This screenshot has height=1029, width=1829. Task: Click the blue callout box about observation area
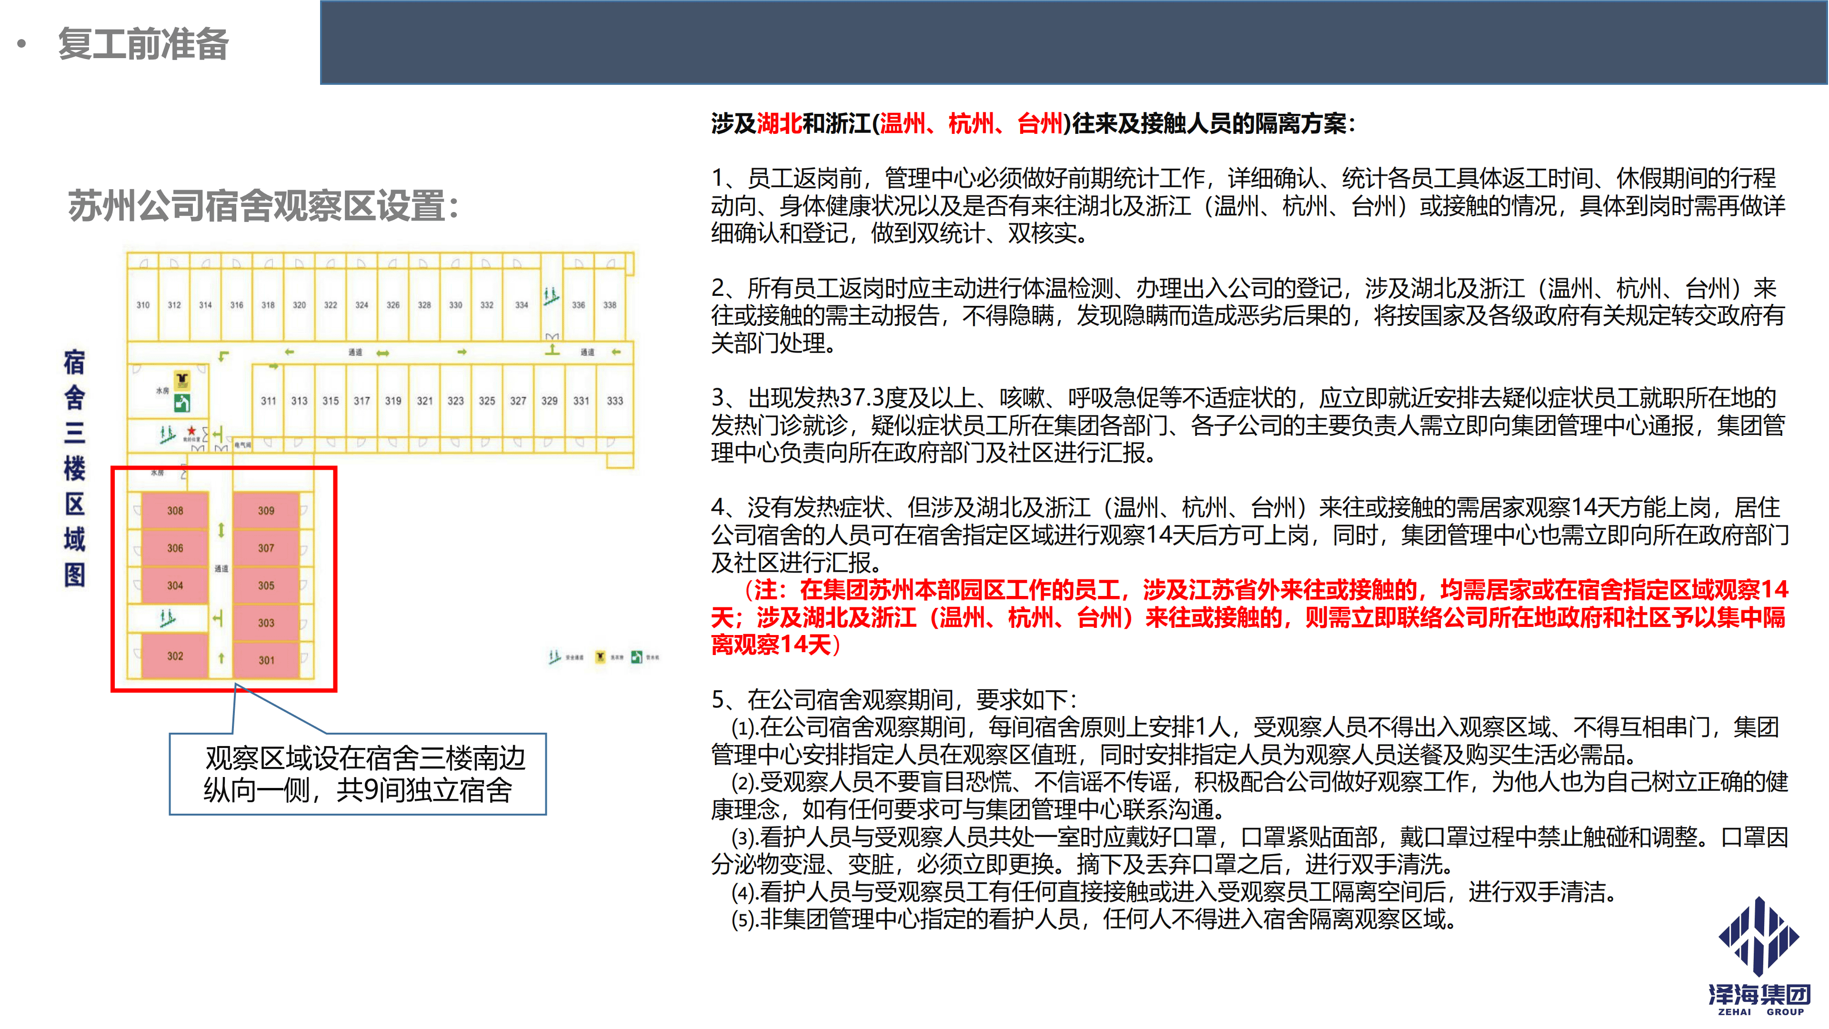[358, 774]
